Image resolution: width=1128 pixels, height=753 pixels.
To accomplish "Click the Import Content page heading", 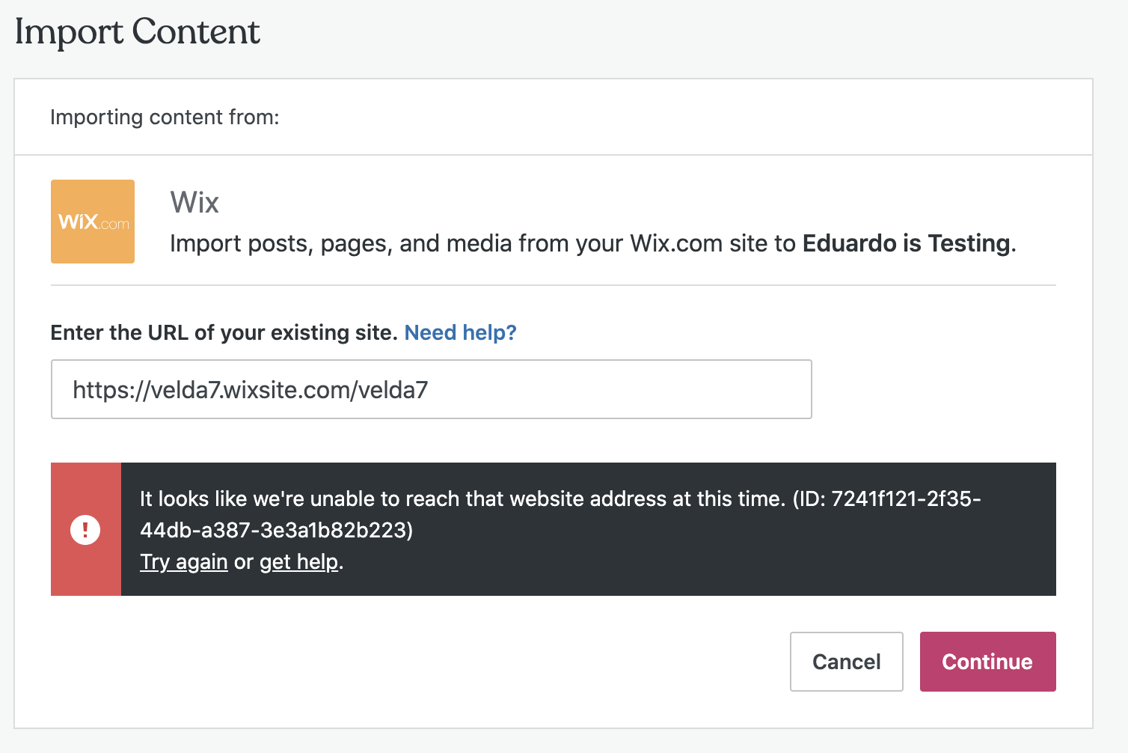I will tap(138, 32).
